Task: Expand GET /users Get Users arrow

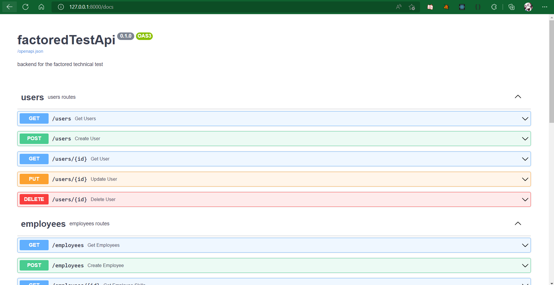Action: (525, 119)
